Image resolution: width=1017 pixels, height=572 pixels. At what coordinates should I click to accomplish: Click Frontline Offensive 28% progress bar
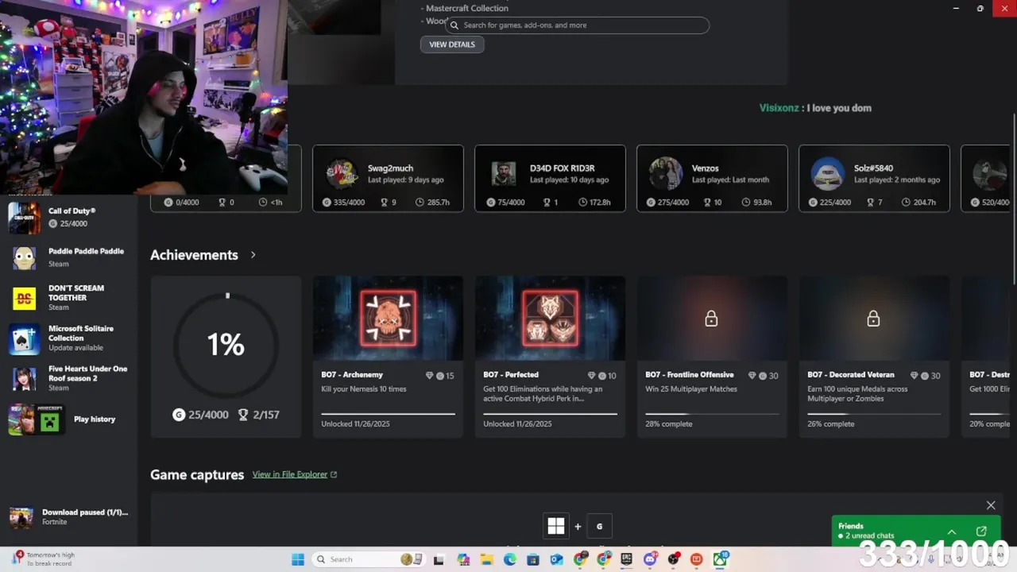coord(712,414)
